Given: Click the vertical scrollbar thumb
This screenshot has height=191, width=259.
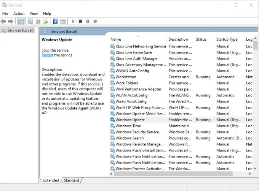Looking at the screenshot, I should [x=255, y=45].
